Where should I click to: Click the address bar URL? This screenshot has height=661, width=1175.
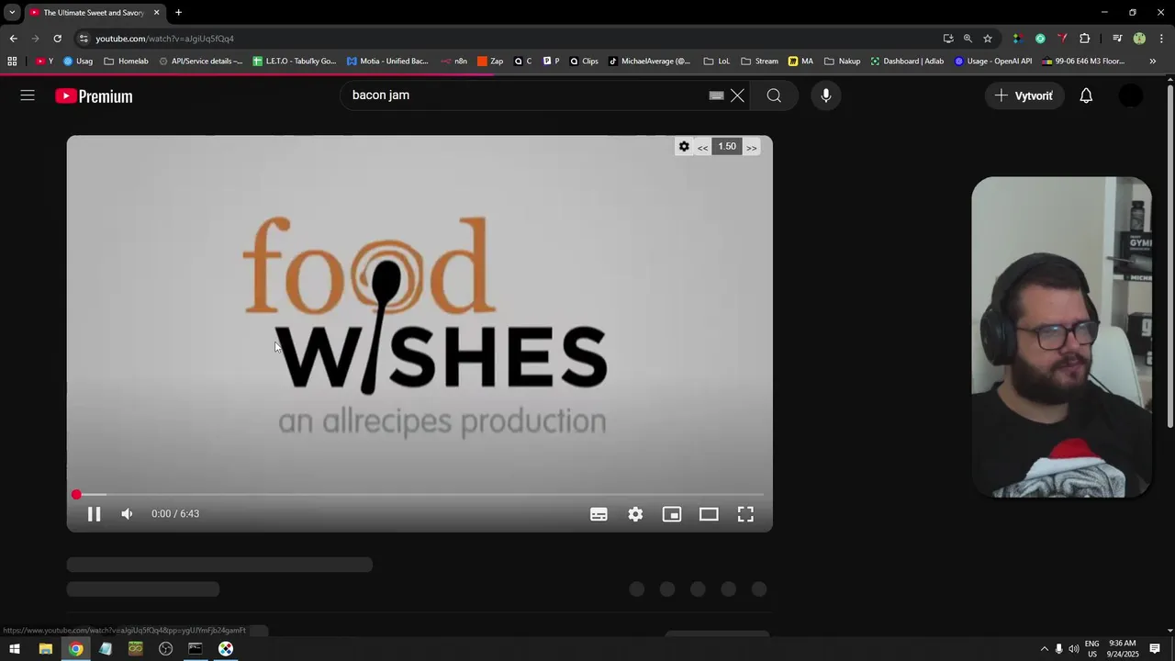point(165,39)
